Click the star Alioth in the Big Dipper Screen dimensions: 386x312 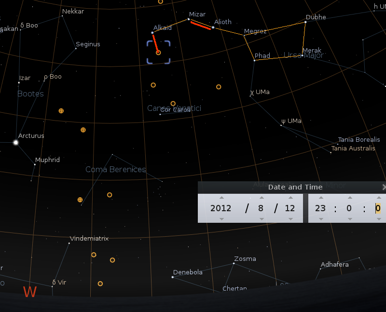(x=213, y=27)
